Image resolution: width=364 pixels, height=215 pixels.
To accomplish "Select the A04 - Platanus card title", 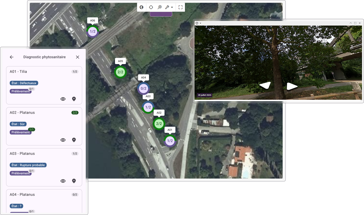I will 22,195.
